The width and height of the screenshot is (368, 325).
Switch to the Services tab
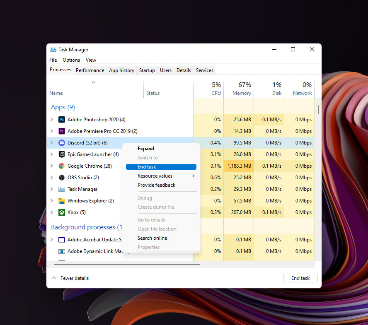pyautogui.click(x=205, y=70)
